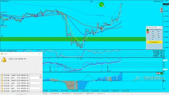Enable the W1 markup checkbox
This screenshot has width=169, height=95.
click(x=156, y=35)
